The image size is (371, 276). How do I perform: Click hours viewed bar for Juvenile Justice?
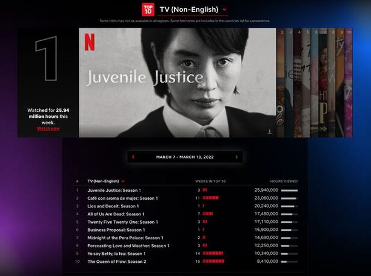[x=289, y=190]
